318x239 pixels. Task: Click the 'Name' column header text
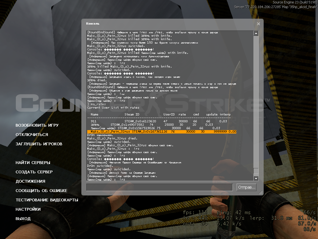pyautogui.click(x=94, y=115)
